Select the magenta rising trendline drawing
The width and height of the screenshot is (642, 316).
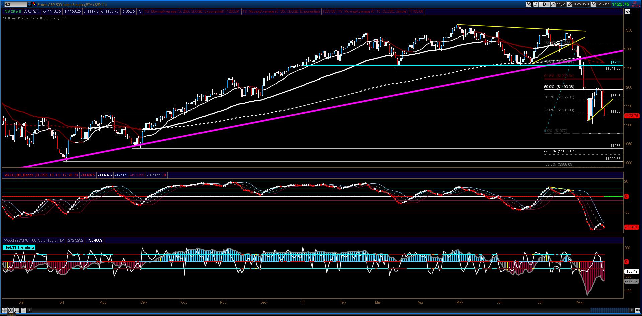pyautogui.click(x=321, y=109)
